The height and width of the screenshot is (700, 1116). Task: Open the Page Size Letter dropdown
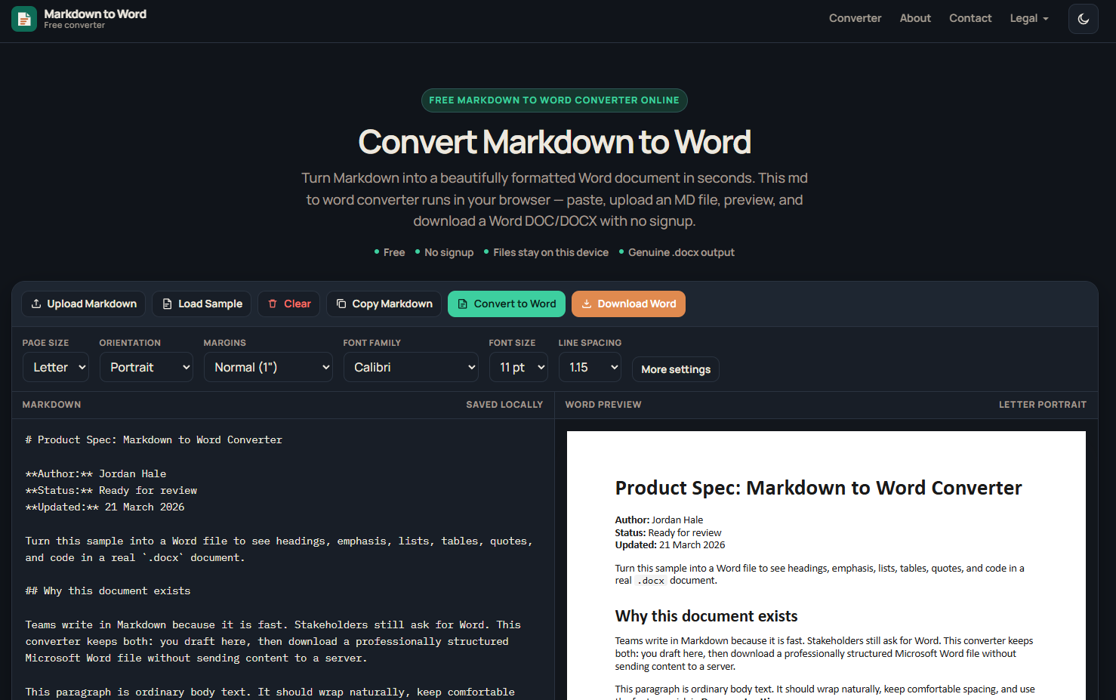(x=56, y=367)
